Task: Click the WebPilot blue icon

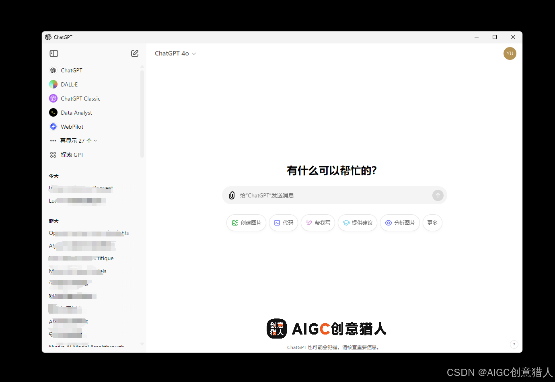Action: (x=53, y=127)
